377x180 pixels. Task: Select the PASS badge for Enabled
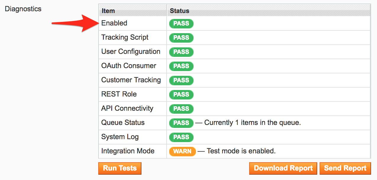181,23
